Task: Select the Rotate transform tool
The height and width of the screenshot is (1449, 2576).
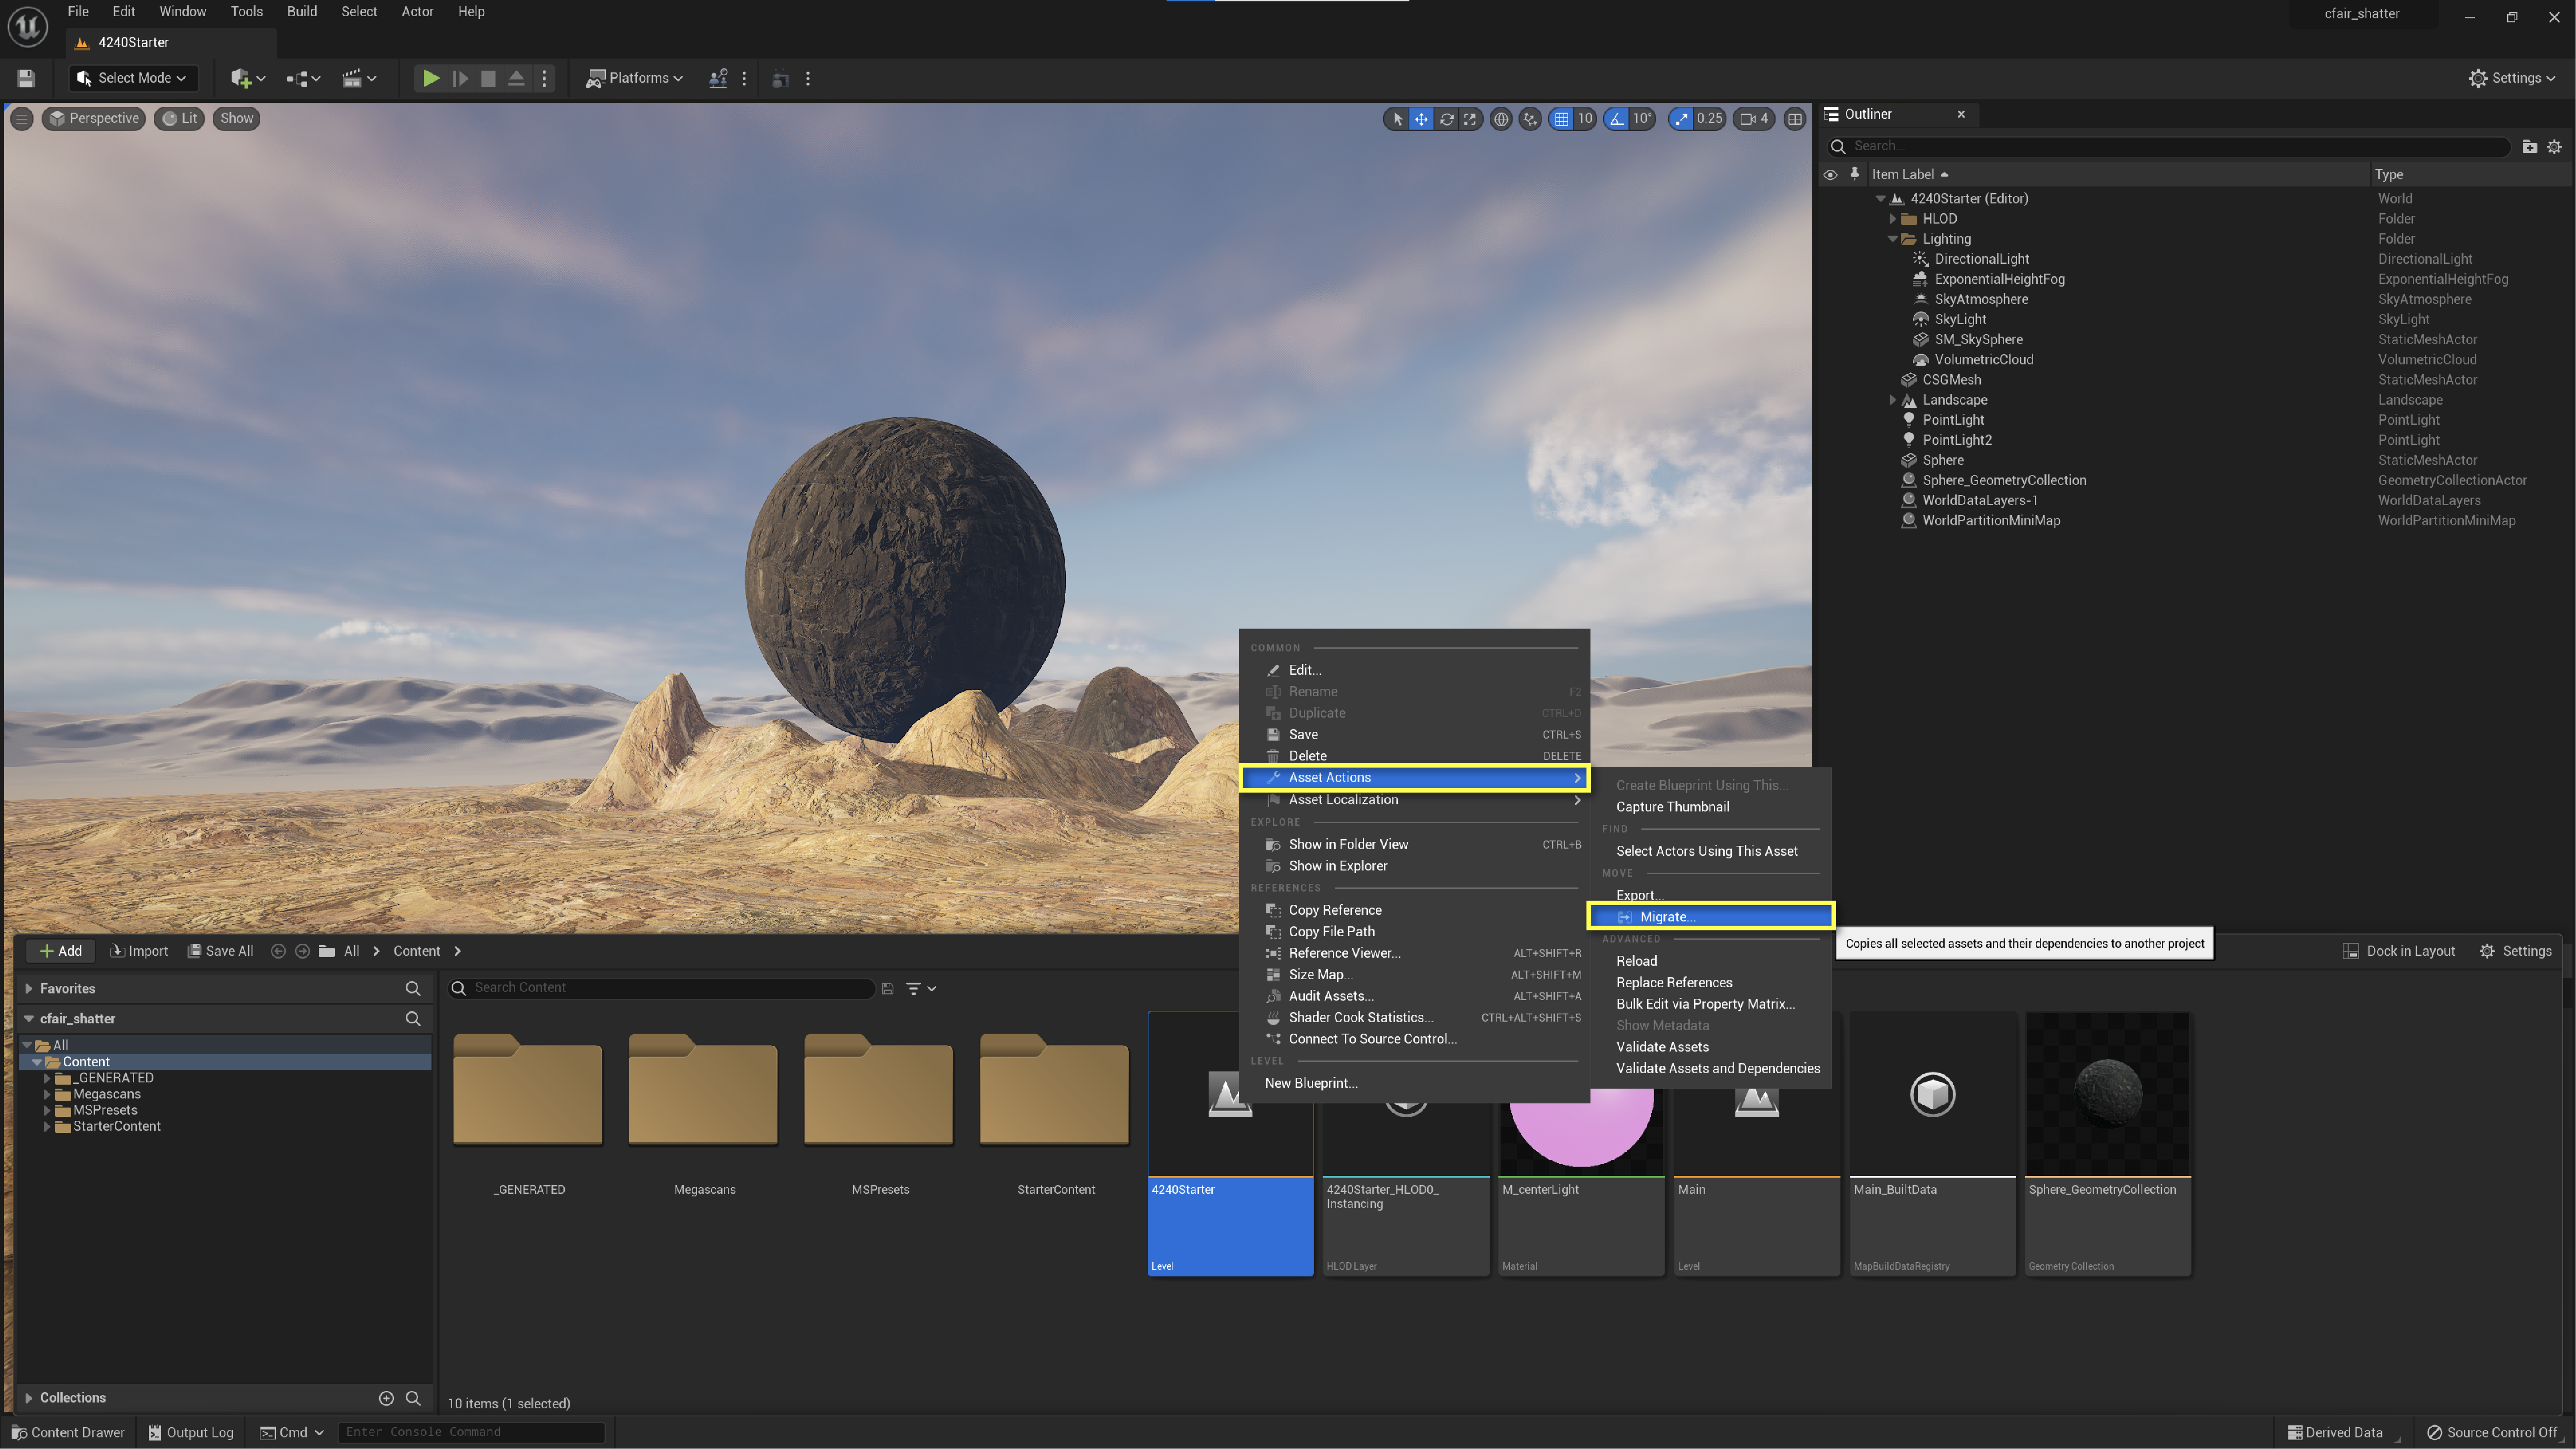Action: click(1446, 119)
